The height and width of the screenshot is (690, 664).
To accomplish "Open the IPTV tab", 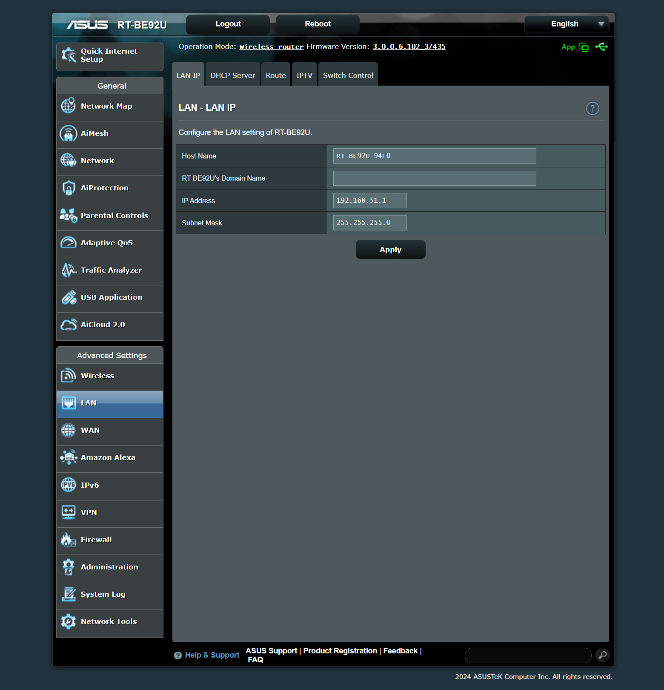I will coord(304,75).
